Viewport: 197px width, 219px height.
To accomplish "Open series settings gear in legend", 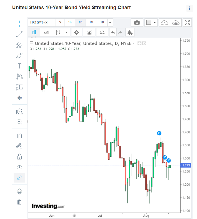I will 144,43.
